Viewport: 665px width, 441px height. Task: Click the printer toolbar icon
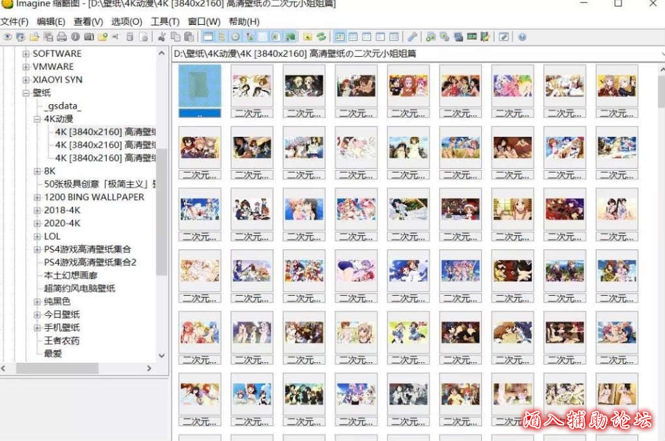coord(61,37)
